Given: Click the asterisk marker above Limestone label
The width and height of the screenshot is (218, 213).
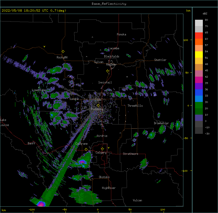Looking at the screenshot, I should [x=39, y=88].
